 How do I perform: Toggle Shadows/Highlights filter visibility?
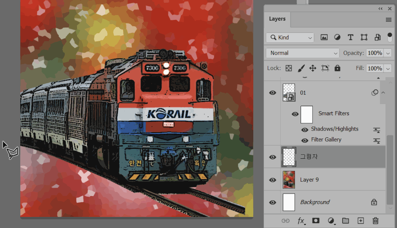304,130
